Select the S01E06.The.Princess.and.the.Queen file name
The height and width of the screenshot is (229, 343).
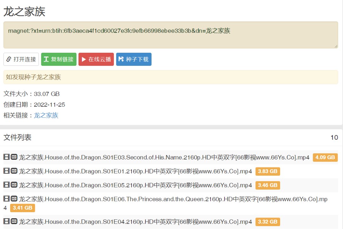[173, 199]
